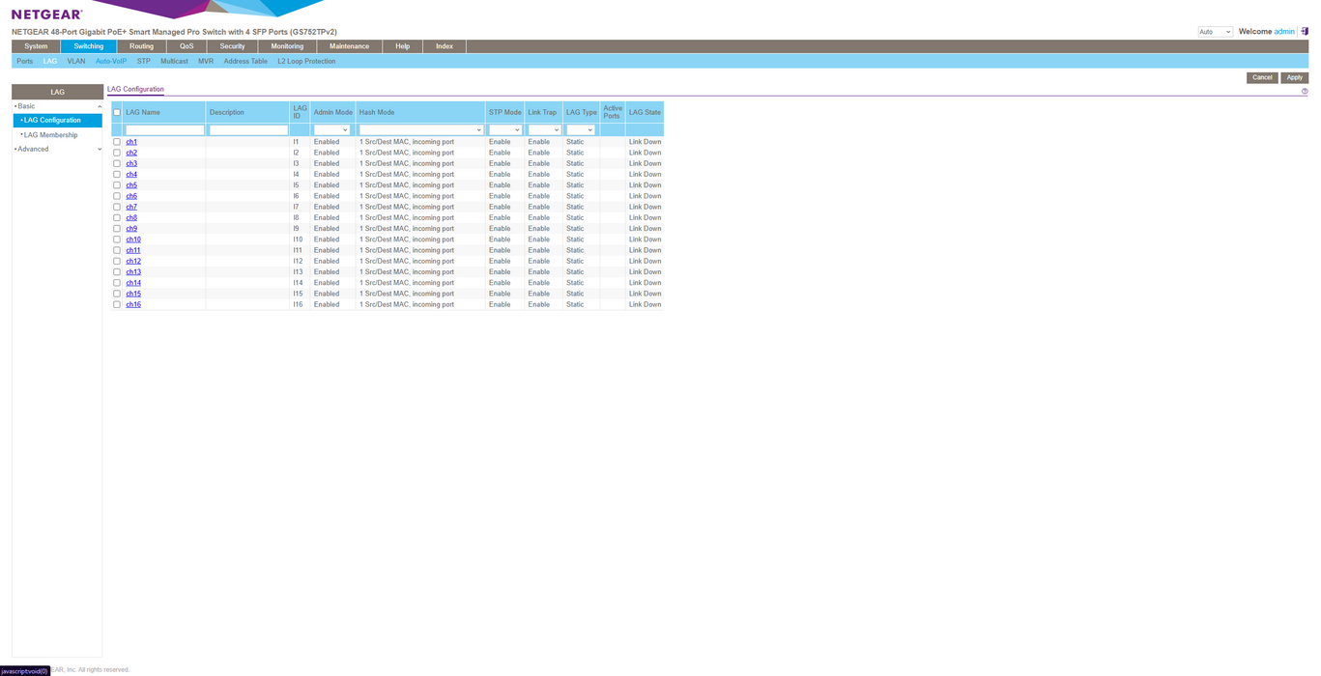
Task: Click the LAG Name filter input field
Action: click(164, 129)
